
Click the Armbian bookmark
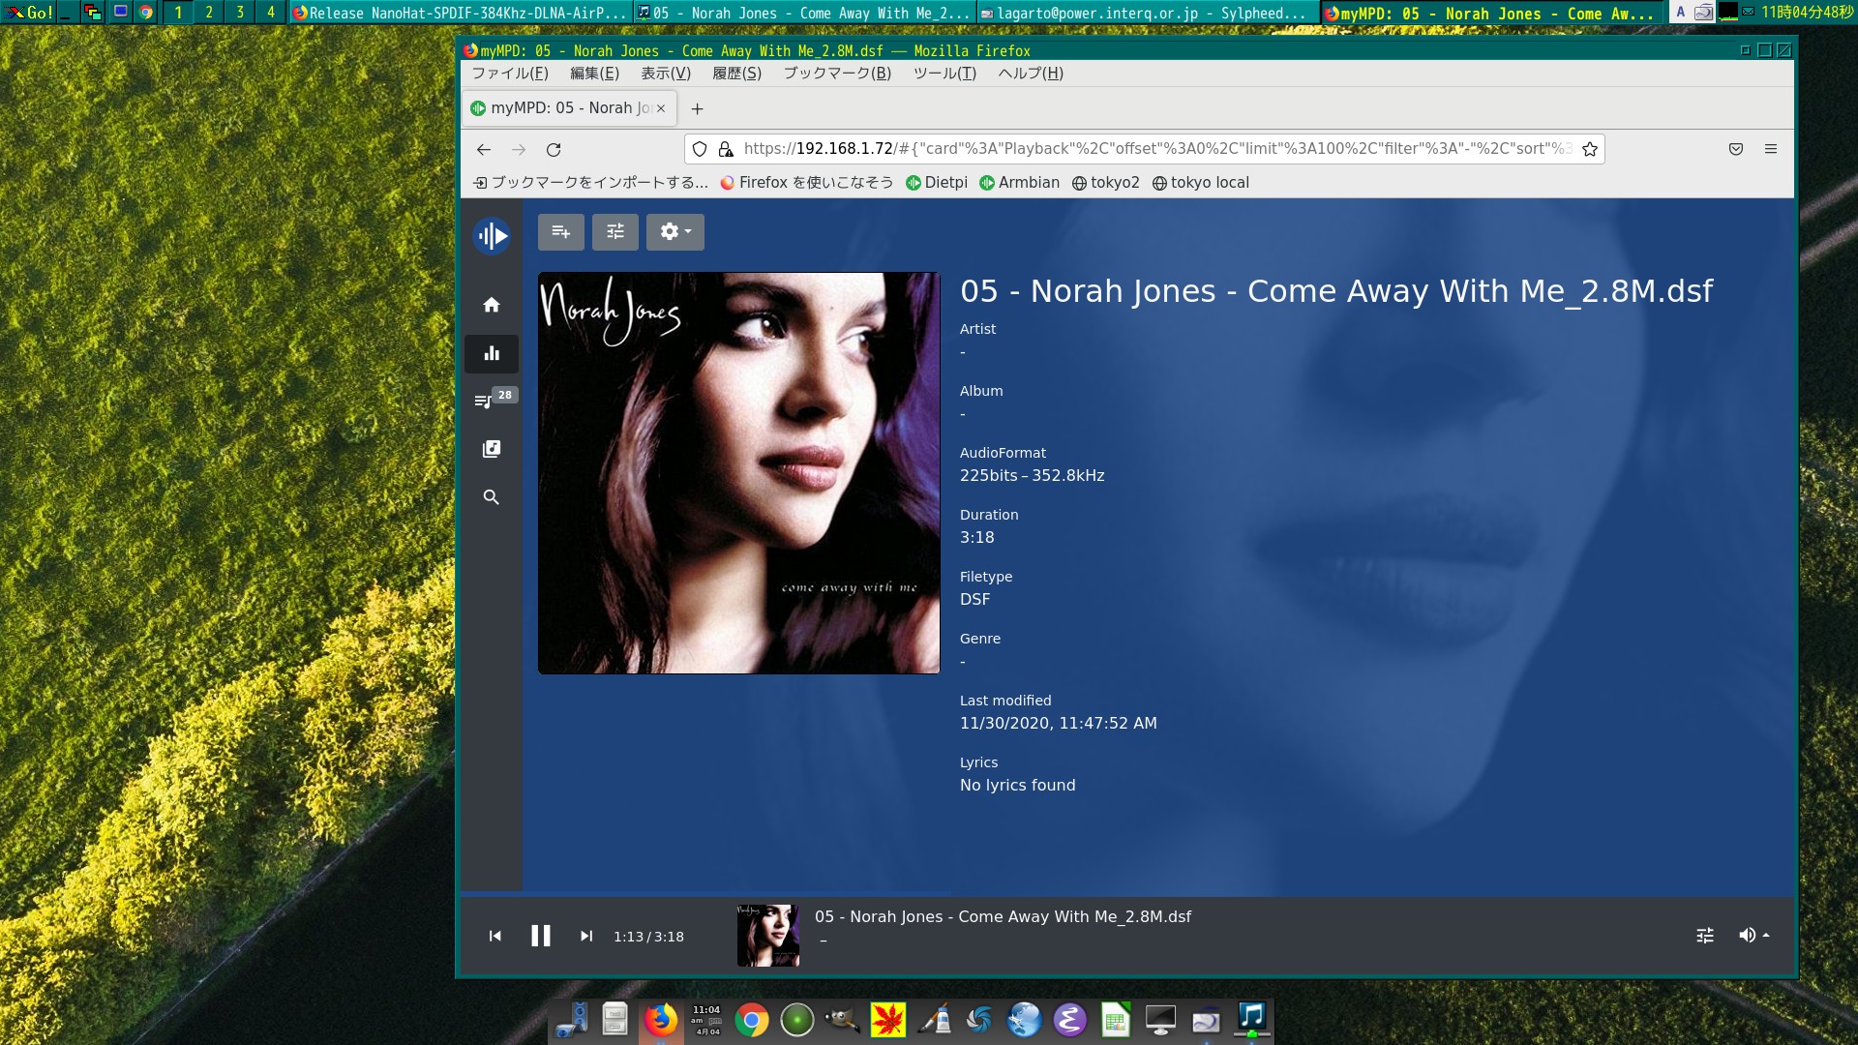1020,183
